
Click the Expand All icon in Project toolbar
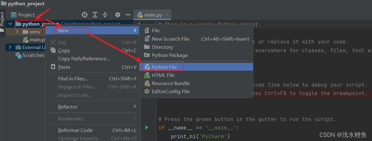95,15
